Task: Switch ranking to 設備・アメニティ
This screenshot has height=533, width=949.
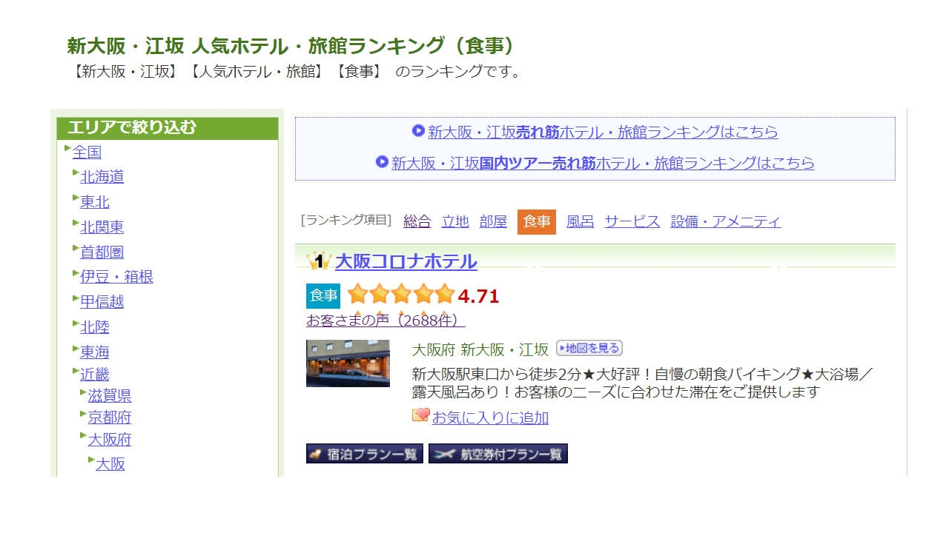Action: (x=726, y=221)
